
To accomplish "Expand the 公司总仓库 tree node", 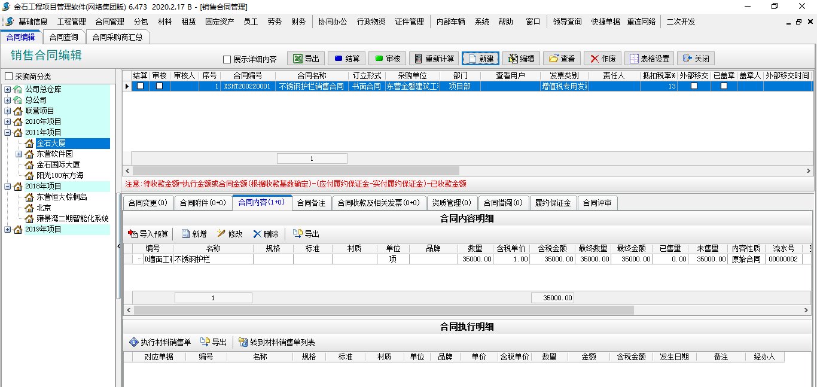I will click(x=7, y=89).
